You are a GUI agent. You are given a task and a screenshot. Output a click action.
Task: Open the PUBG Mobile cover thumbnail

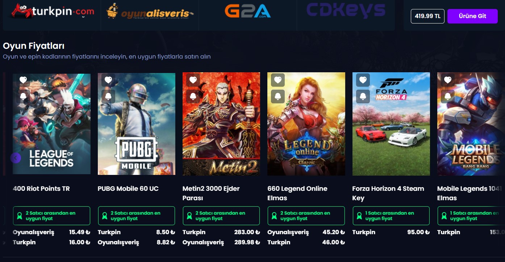pos(137,124)
